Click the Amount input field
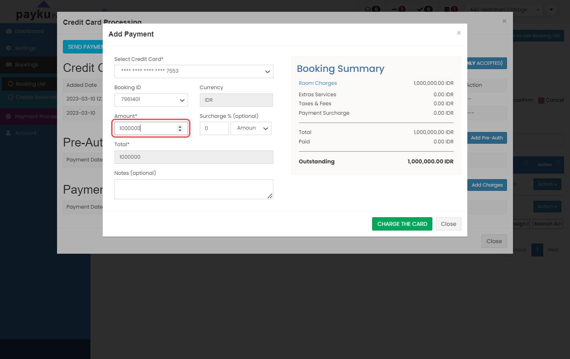Image resolution: width=570 pixels, height=359 pixels. [x=151, y=128]
